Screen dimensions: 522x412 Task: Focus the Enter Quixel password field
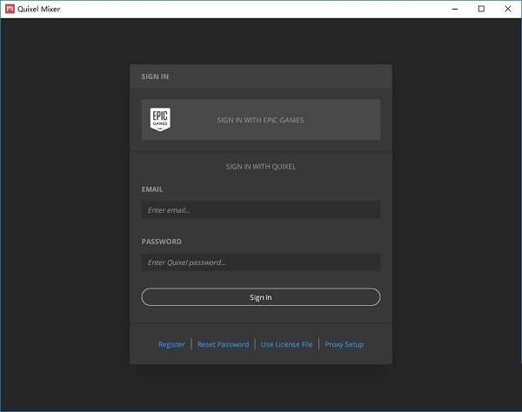click(x=260, y=262)
